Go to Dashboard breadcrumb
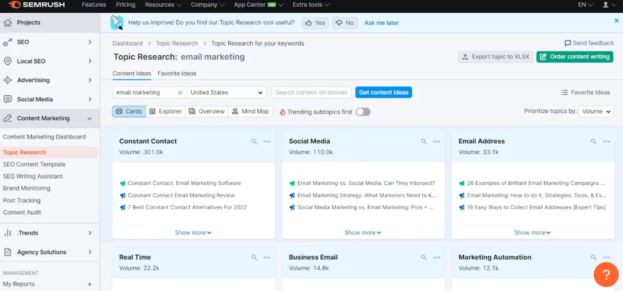Viewport: 623px width, 291px height. click(x=127, y=43)
